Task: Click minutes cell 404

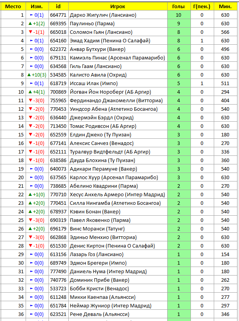Action: pos(225,101)
